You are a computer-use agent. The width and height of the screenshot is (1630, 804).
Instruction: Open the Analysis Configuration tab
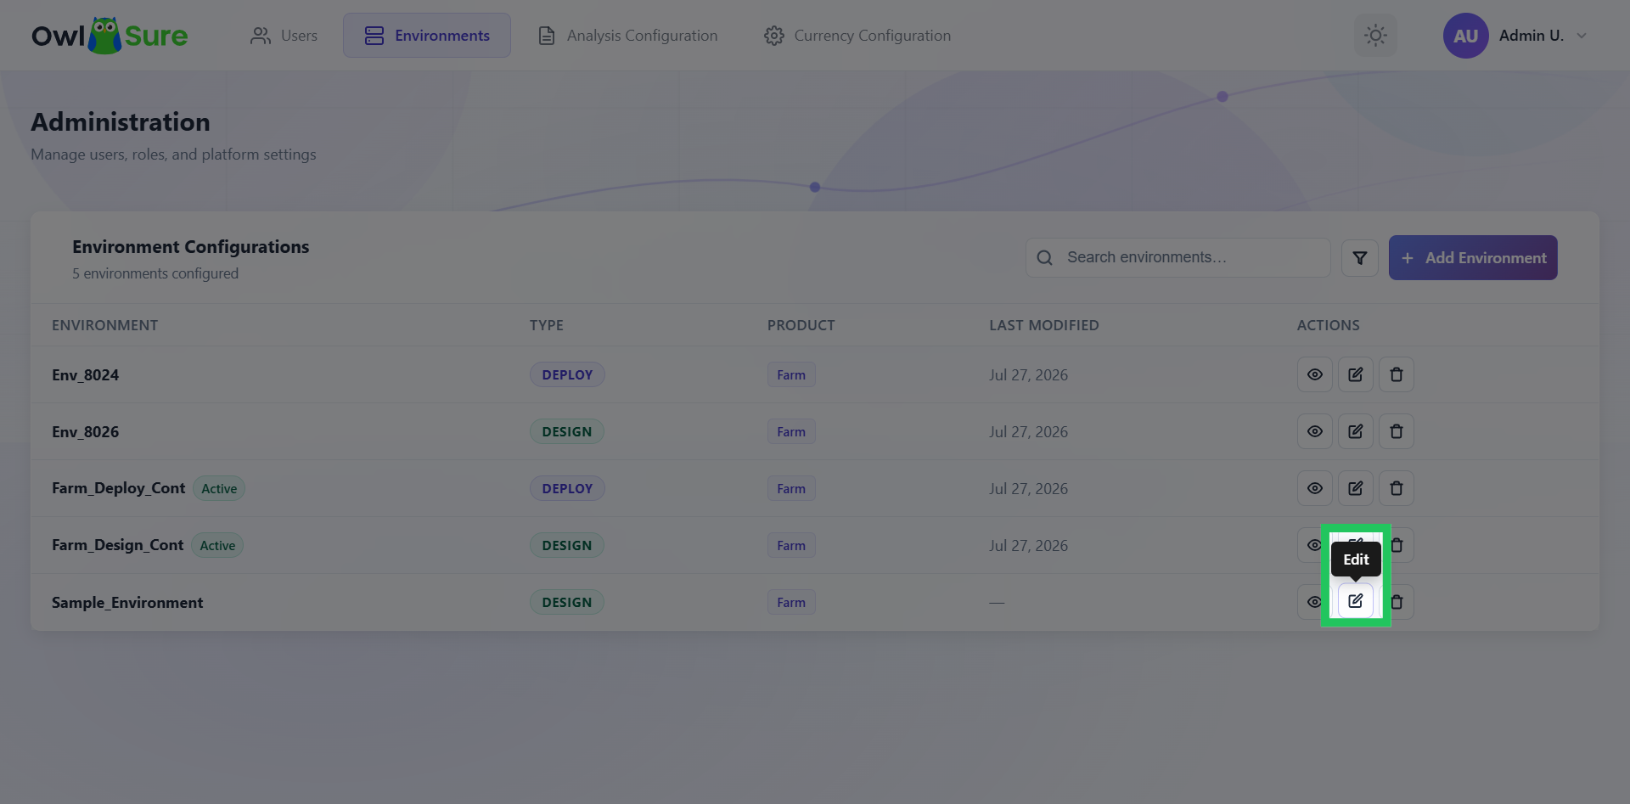tap(628, 36)
